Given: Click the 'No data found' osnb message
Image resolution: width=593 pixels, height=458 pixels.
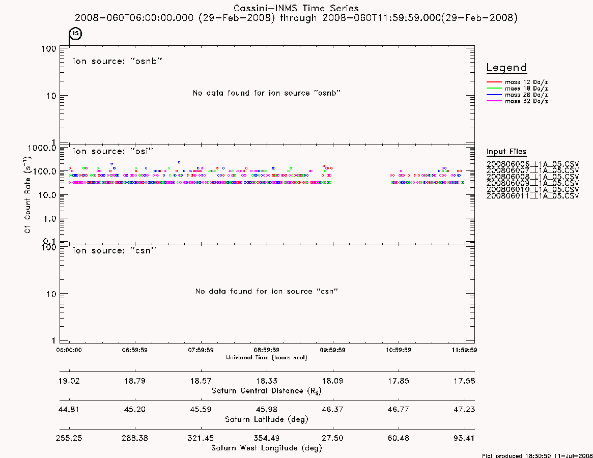Looking at the screenshot, I should [x=267, y=93].
